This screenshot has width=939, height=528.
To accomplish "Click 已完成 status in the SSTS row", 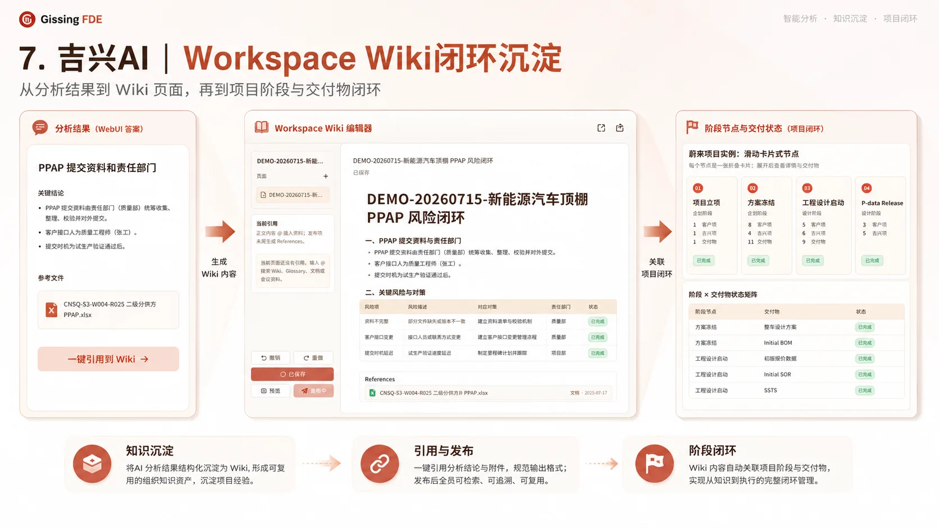I will point(865,391).
